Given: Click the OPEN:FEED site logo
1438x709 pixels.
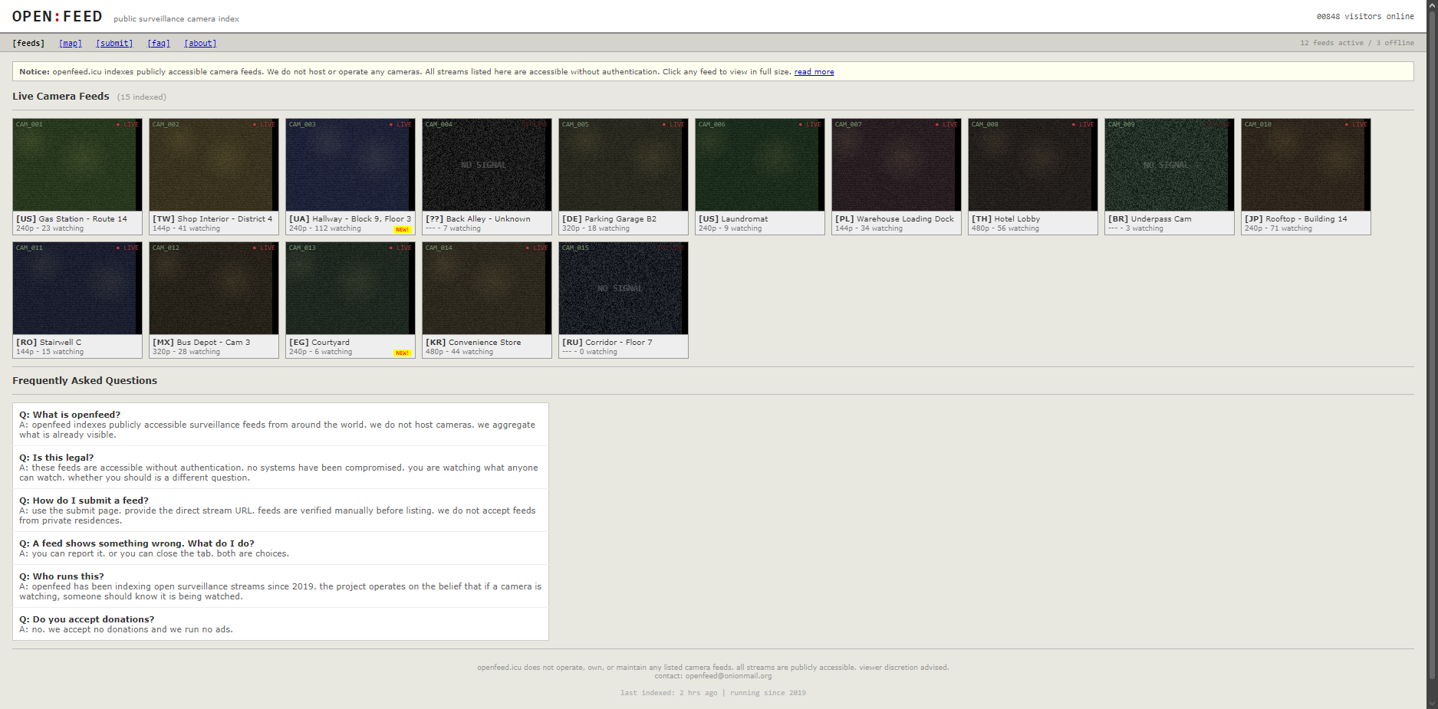Looking at the screenshot, I should (58, 16).
